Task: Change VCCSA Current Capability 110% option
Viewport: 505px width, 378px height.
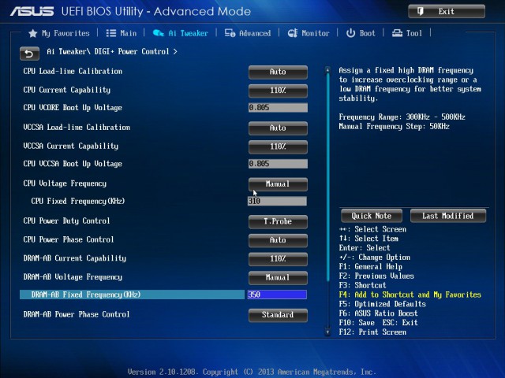Action: point(278,147)
